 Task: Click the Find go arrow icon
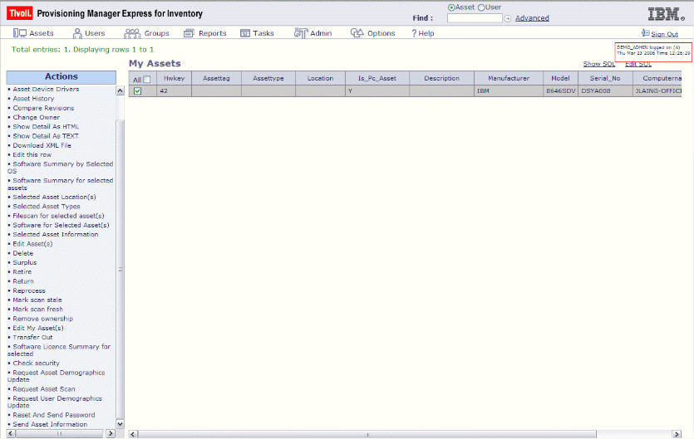[508, 18]
